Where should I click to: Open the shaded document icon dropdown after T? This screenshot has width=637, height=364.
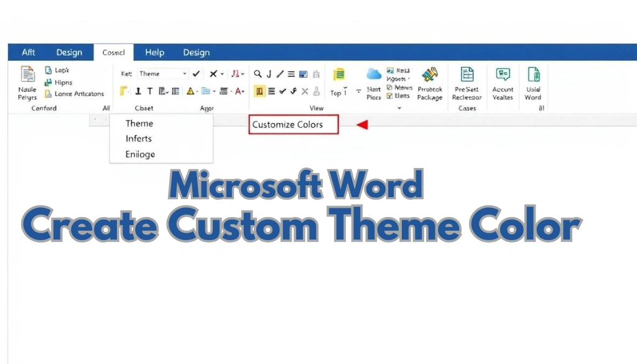(x=164, y=91)
